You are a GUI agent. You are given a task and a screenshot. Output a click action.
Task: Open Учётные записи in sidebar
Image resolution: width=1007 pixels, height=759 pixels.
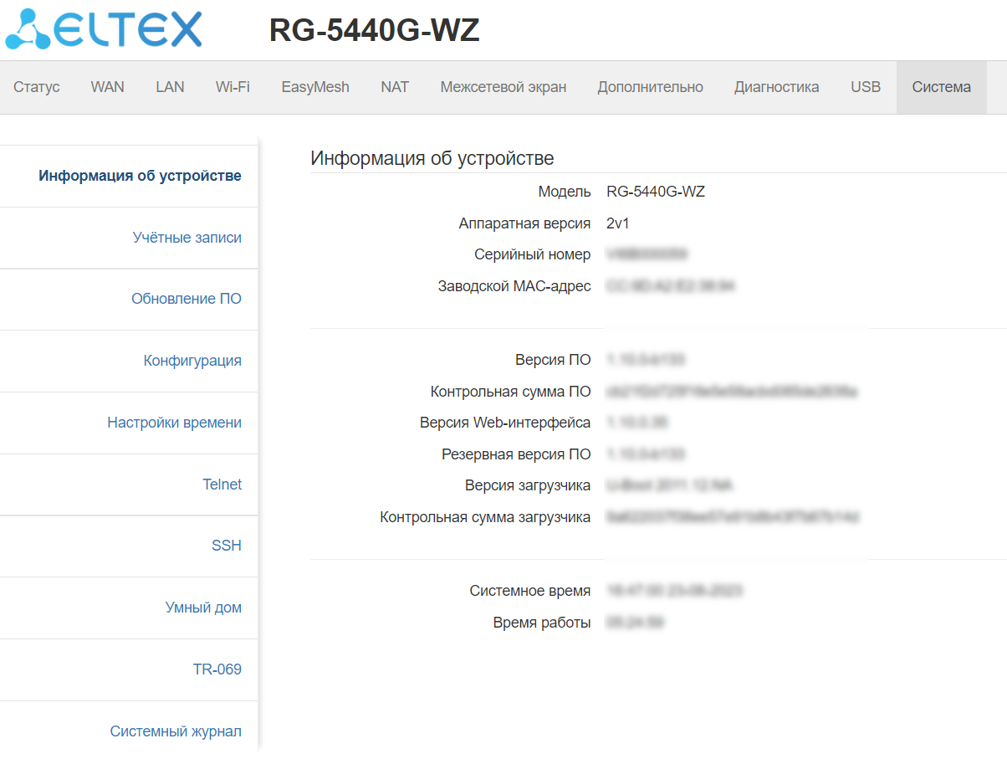pyautogui.click(x=187, y=238)
